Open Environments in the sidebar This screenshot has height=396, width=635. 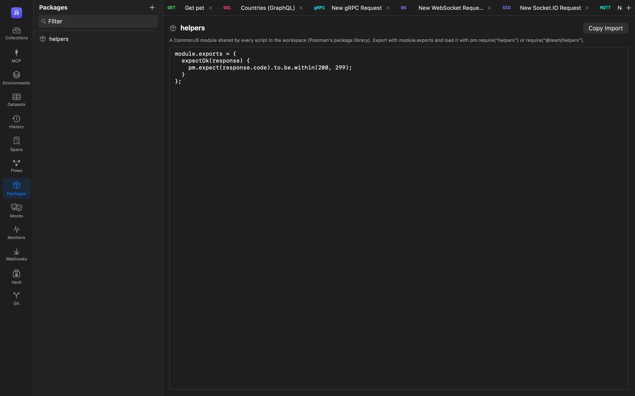(17, 78)
